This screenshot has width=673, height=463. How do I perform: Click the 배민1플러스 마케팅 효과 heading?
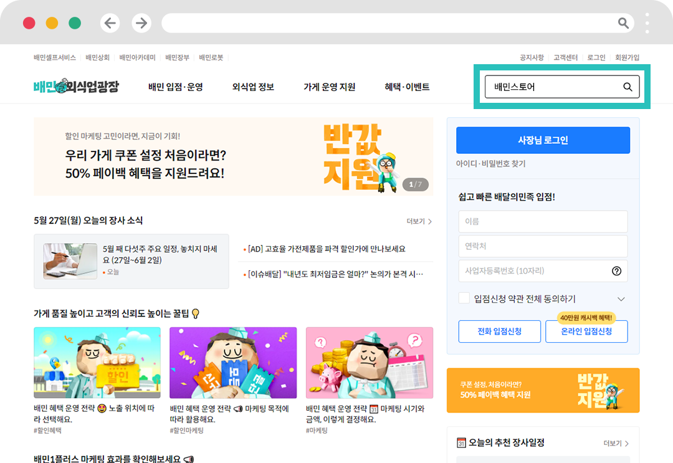[x=114, y=458]
